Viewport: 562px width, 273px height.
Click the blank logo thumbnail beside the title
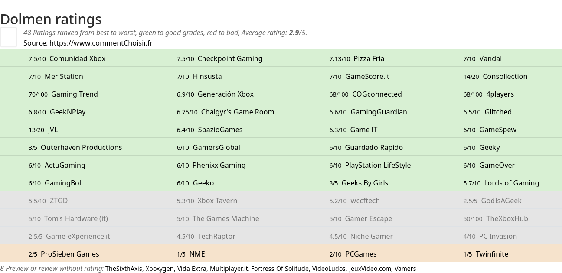pyautogui.click(x=8, y=37)
